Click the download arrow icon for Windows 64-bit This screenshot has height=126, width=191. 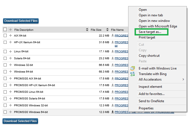pyautogui.click(x=113, y=72)
